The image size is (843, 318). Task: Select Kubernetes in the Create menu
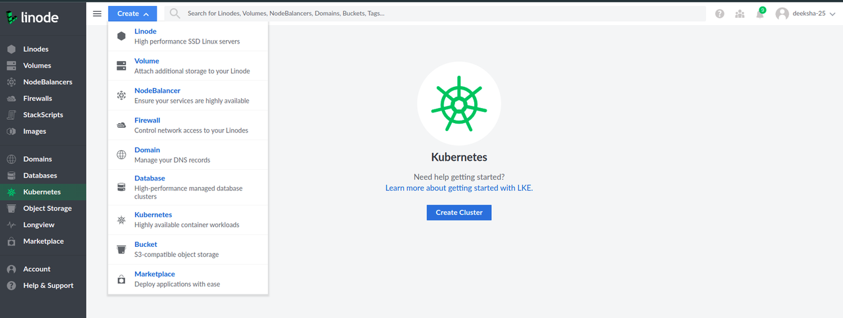(188, 220)
